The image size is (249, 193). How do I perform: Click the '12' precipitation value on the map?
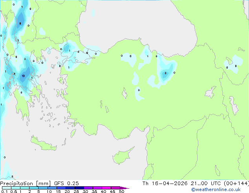(x=23, y=76)
